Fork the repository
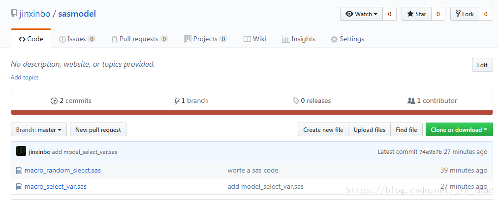Screen dimensions: 499x200 [x=465, y=14]
